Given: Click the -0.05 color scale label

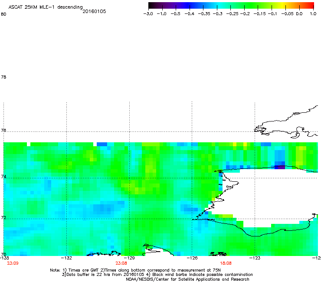Looking at the screenshot, I should 288,14.
